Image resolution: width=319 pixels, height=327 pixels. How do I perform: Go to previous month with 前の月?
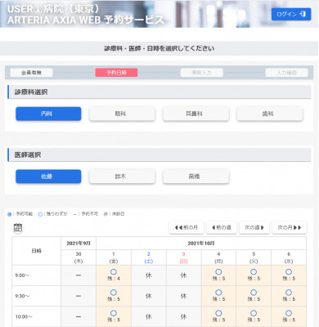point(186,227)
